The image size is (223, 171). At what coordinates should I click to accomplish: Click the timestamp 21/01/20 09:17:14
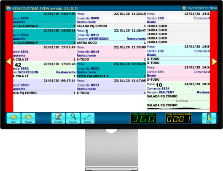59,81
